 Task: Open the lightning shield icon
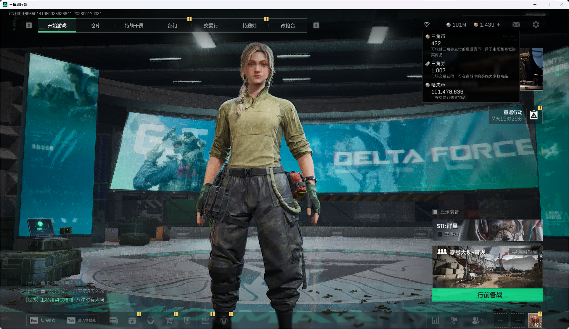[x=187, y=320]
